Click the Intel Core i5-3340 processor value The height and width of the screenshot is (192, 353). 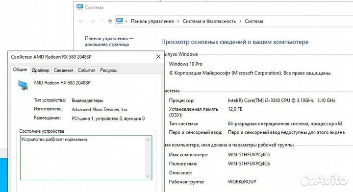pos(281,100)
